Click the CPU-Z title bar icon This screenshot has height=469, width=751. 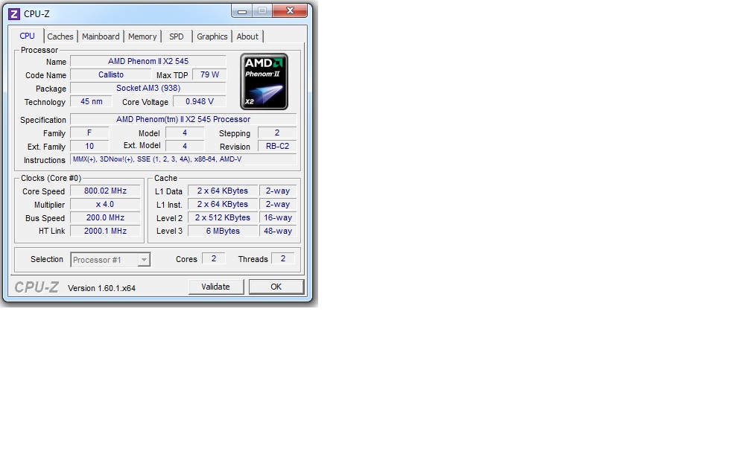click(x=14, y=14)
